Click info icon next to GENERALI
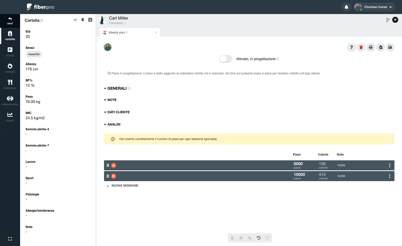 click(x=129, y=88)
